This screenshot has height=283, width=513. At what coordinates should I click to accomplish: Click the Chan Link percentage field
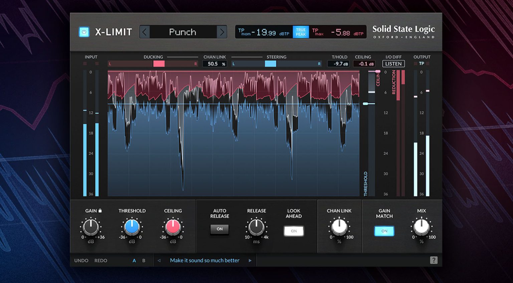[215, 63]
